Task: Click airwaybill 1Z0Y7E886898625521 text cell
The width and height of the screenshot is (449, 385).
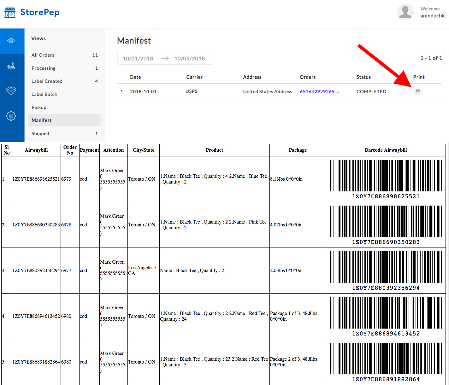Action: [36, 179]
